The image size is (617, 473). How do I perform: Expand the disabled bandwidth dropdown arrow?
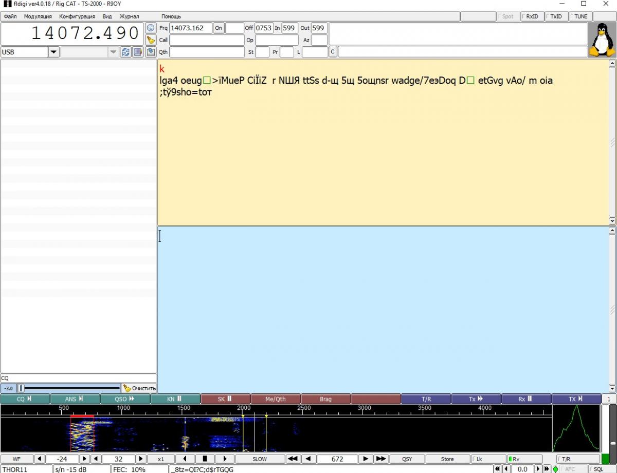(113, 52)
